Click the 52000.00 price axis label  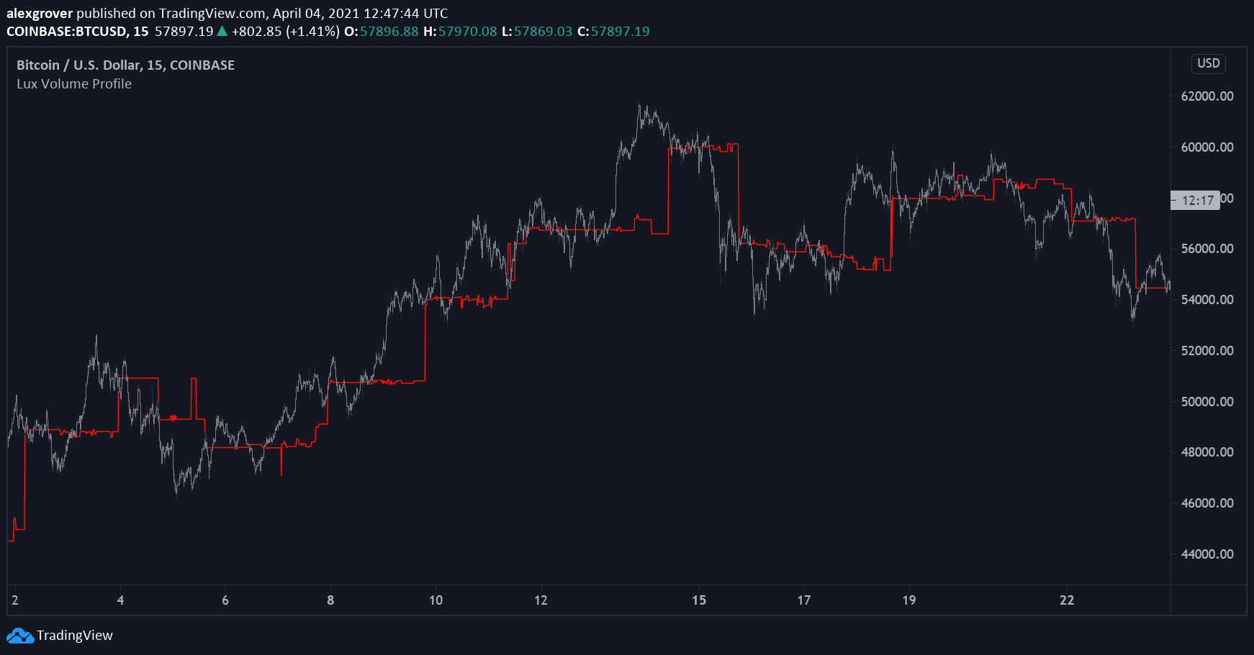tap(1207, 351)
